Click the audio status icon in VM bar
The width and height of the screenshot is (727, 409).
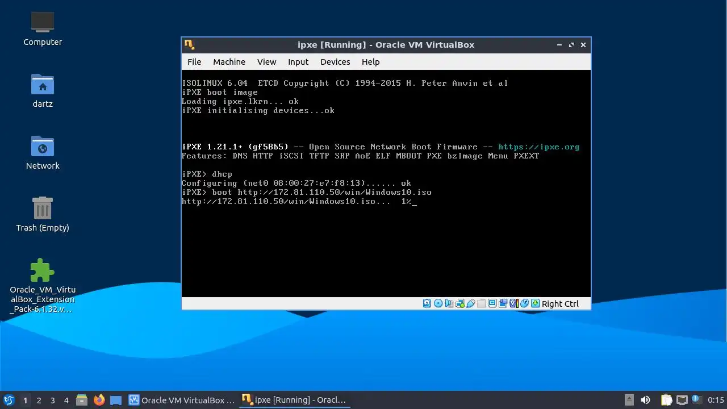[x=449, y=303]
